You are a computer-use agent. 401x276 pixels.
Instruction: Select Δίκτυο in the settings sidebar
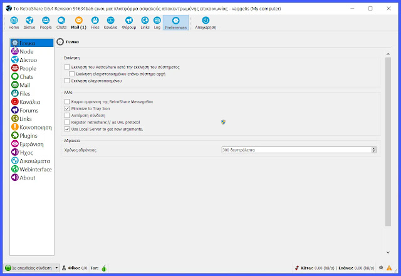[32, 60]
